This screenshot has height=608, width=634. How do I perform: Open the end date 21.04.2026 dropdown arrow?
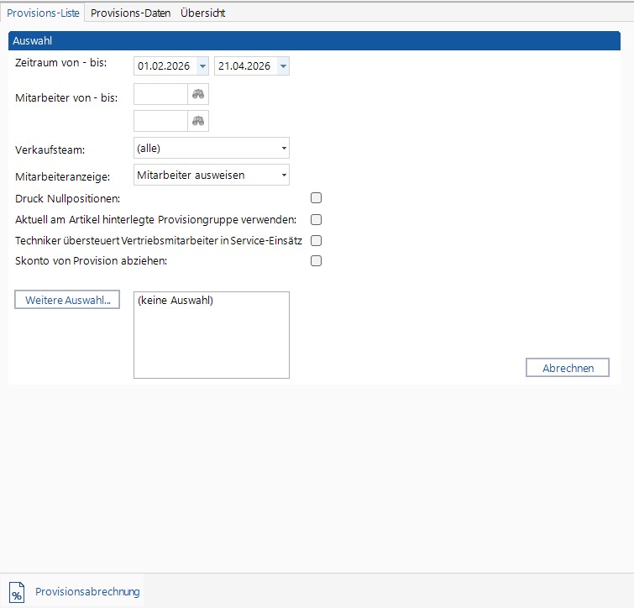tap(282, 66)
